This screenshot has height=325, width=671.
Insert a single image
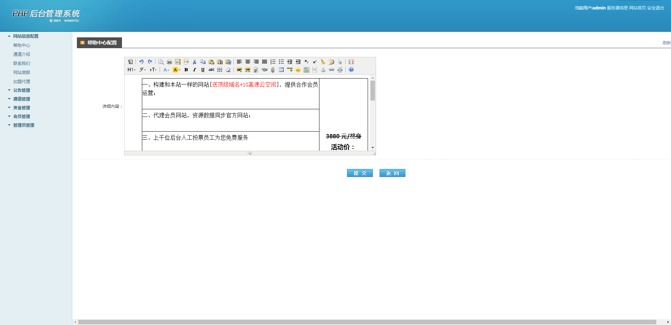click(239, 70)
